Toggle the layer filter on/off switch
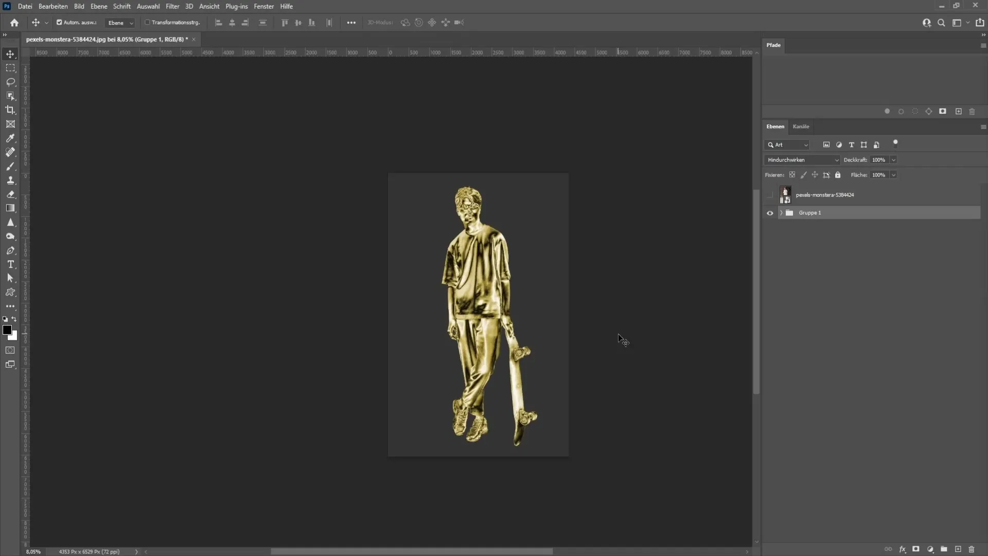Image resolution: width=988 pixels, height=556 pixels. (x=895, y=144)
